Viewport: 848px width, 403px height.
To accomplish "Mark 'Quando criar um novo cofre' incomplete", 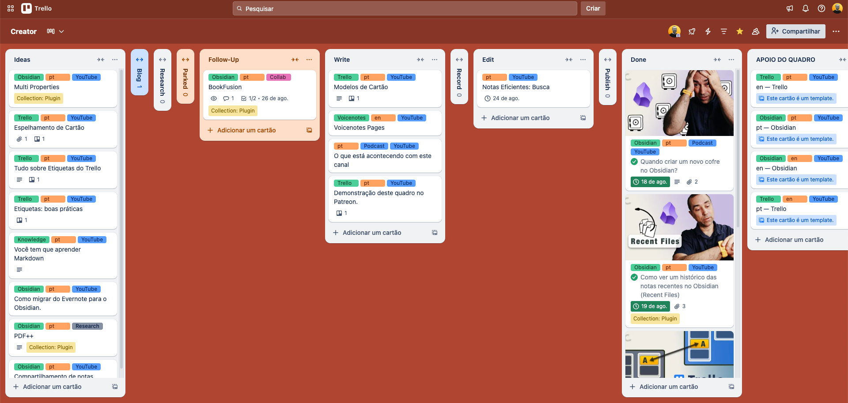I will click(634, 162).
